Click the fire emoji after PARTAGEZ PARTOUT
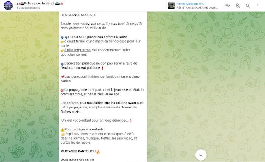 pos(98,152)
